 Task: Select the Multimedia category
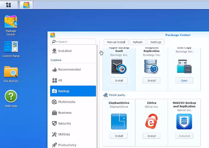(x=73, y=102)
